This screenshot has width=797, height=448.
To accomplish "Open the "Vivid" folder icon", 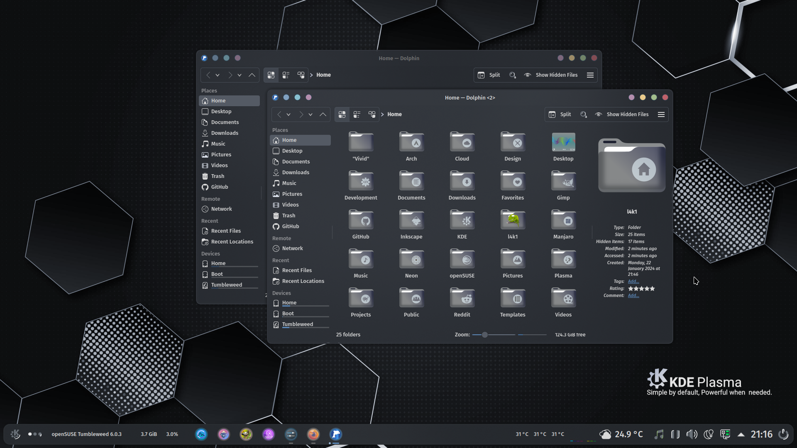I will (361, 142).
